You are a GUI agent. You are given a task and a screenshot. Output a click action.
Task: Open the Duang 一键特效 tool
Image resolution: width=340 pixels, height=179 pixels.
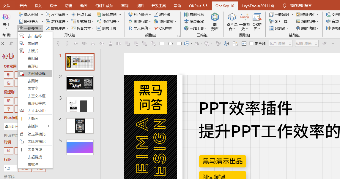pos(245,22)
